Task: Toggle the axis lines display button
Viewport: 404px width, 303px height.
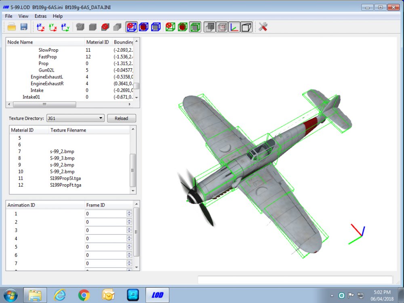Action: point(234,27)
